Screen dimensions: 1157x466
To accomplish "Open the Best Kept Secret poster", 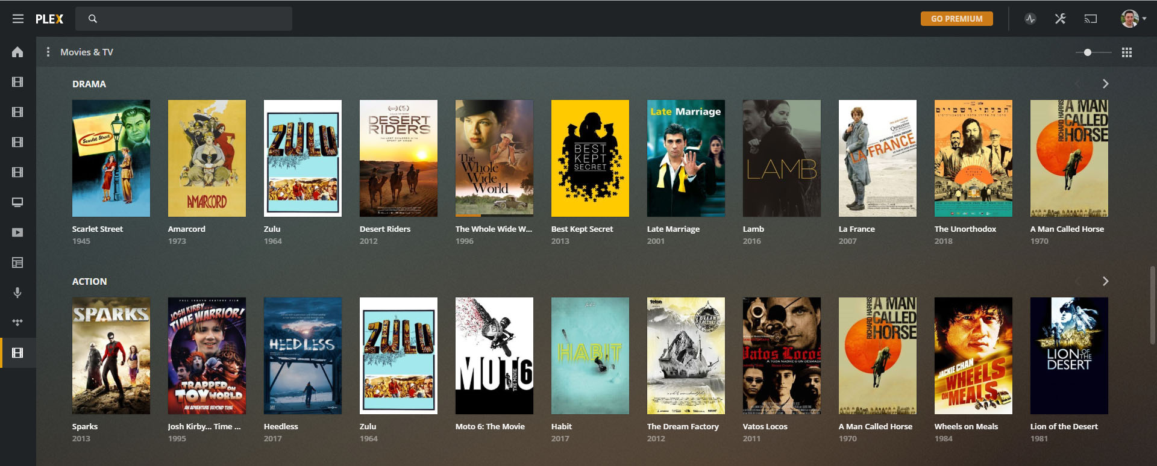I will point(590,158).
